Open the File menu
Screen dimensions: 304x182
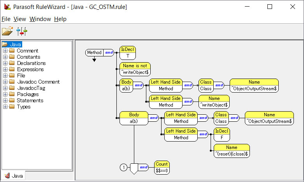(6, 19)
